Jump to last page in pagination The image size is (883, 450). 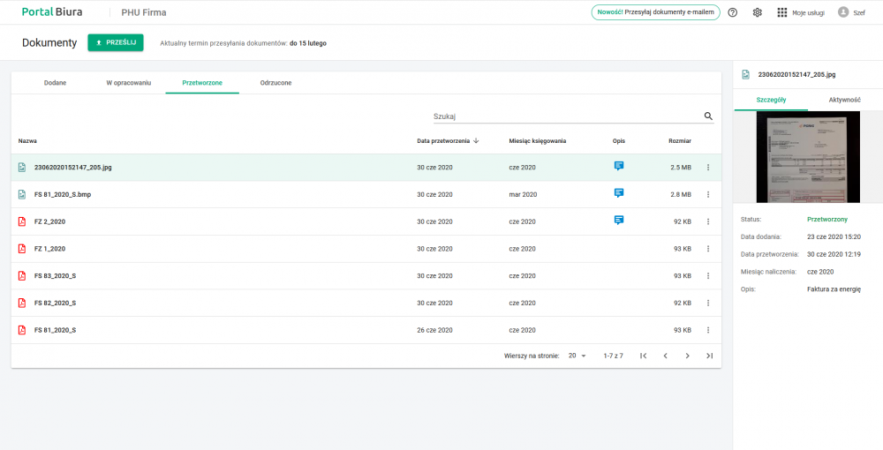coord(709,356)
